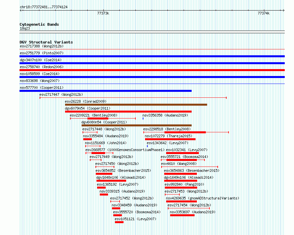Select esv3654863 (Besenbacher2015) label

coord(192,170)
